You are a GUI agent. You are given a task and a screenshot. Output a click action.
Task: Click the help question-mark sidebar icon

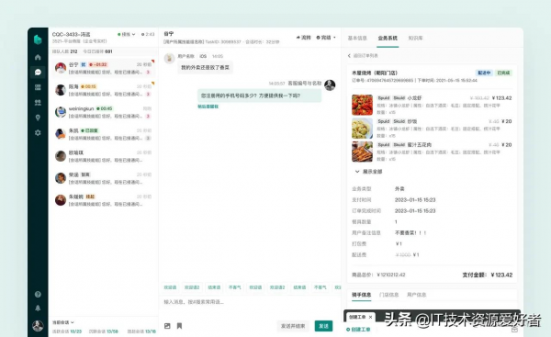38,294
